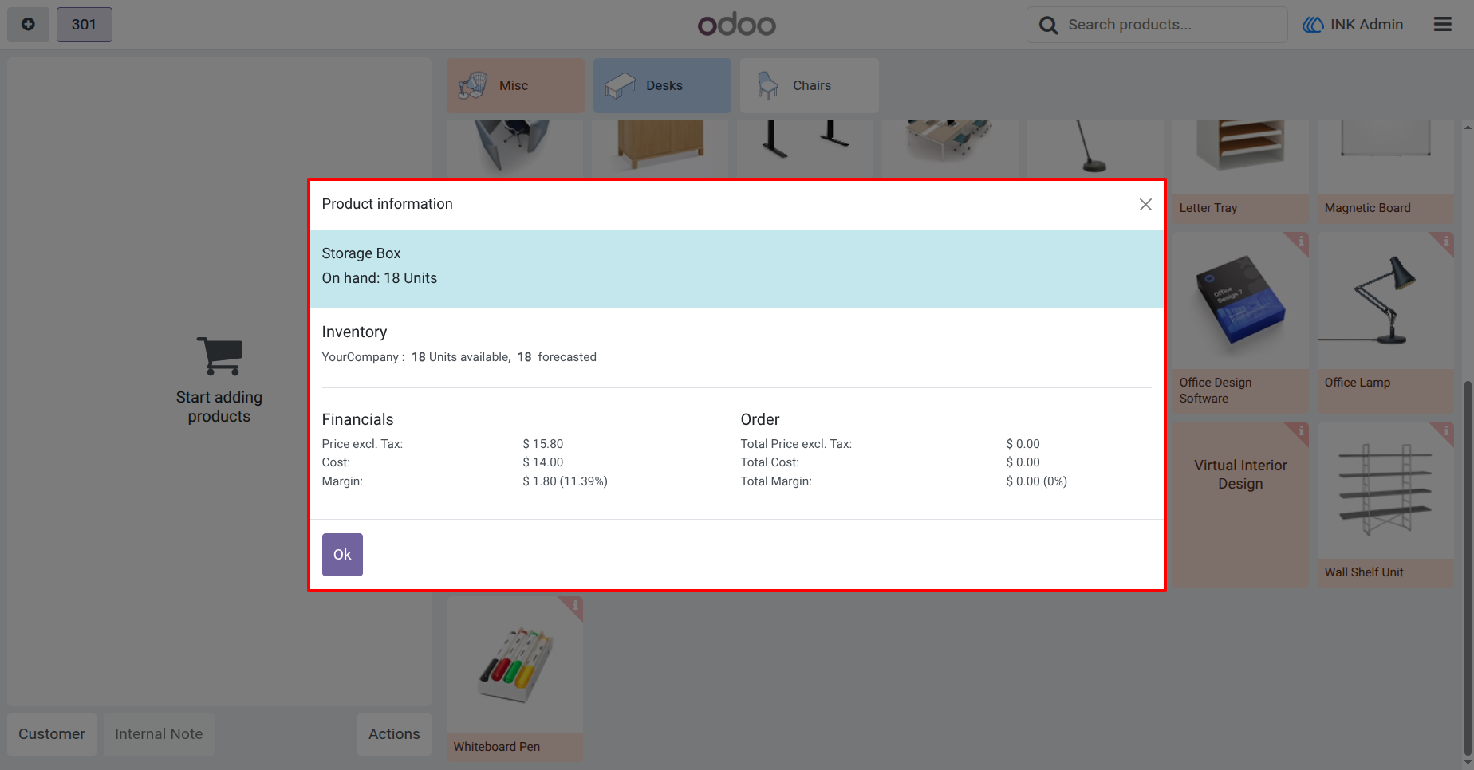Click the Inventory section heading
1474x770 pixels.
[355, 332]
